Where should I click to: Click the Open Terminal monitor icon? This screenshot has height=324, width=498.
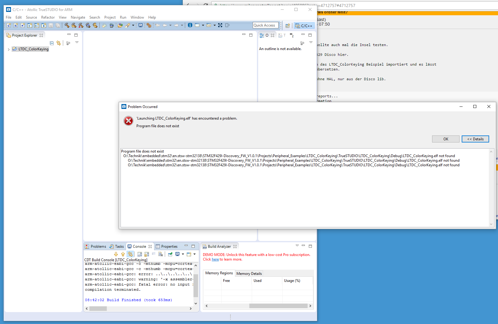coord(140,25)
